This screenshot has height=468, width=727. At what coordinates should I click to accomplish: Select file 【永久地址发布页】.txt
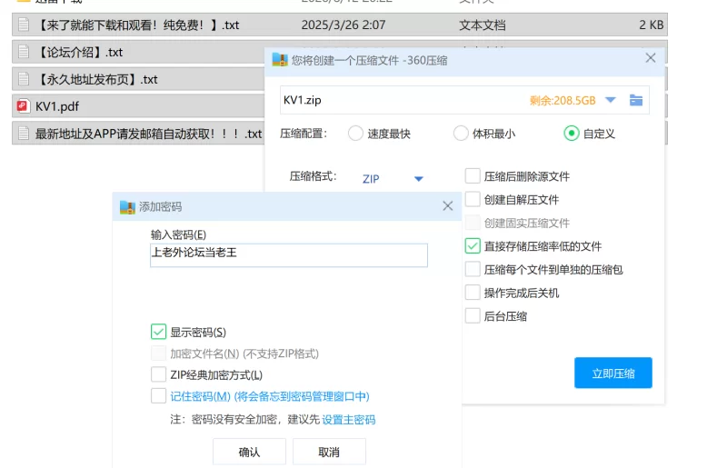(x=138, y=79)
